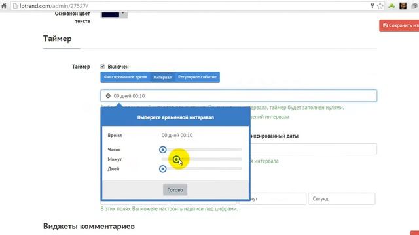This screenshot has height=235, width=419.
Task: Open the profile avatar extension icon
Action: (x=403, y=6)
